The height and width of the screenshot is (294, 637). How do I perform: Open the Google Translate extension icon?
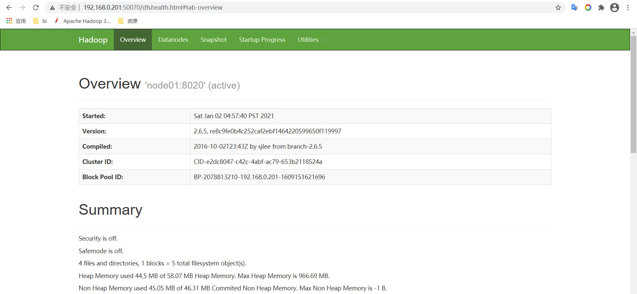pyautogui.click(x=574, y=7)
